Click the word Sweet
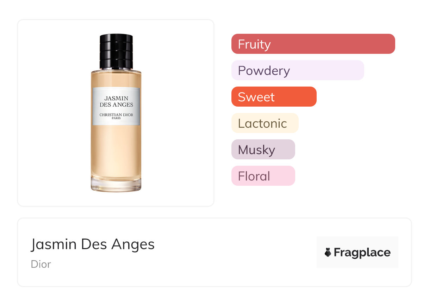This screenshot has width=429, height=304. (256, 97)
